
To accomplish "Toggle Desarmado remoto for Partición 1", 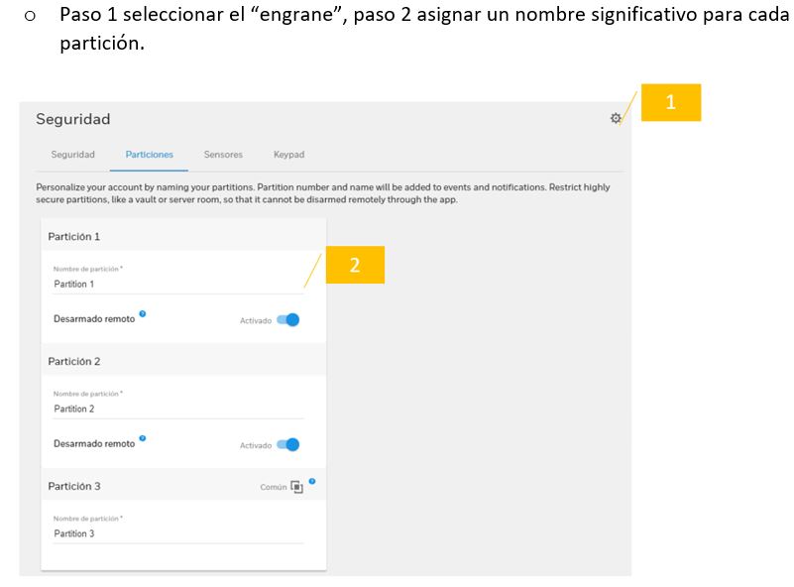I will click(288, 320).
